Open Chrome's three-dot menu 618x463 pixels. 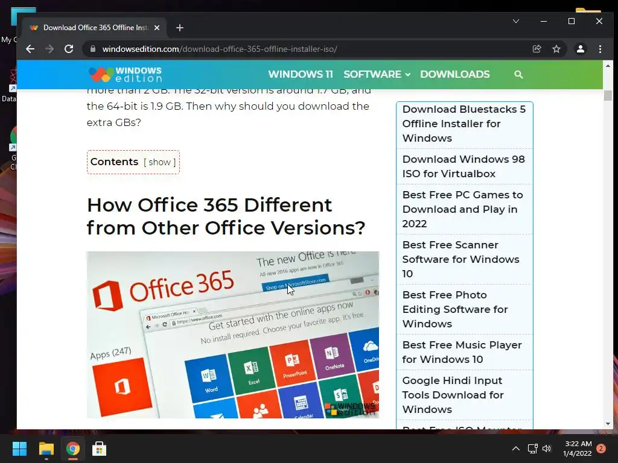pyautogui.click(x=600, y=49)
